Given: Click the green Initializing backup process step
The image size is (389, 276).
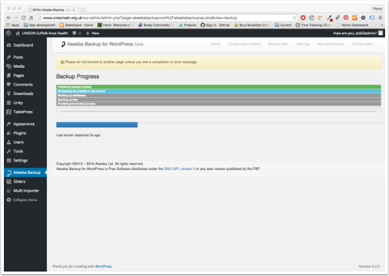Looking at the screenshot, I should point(219,87).
